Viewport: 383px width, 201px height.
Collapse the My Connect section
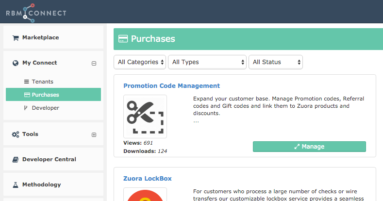(94, 64)
